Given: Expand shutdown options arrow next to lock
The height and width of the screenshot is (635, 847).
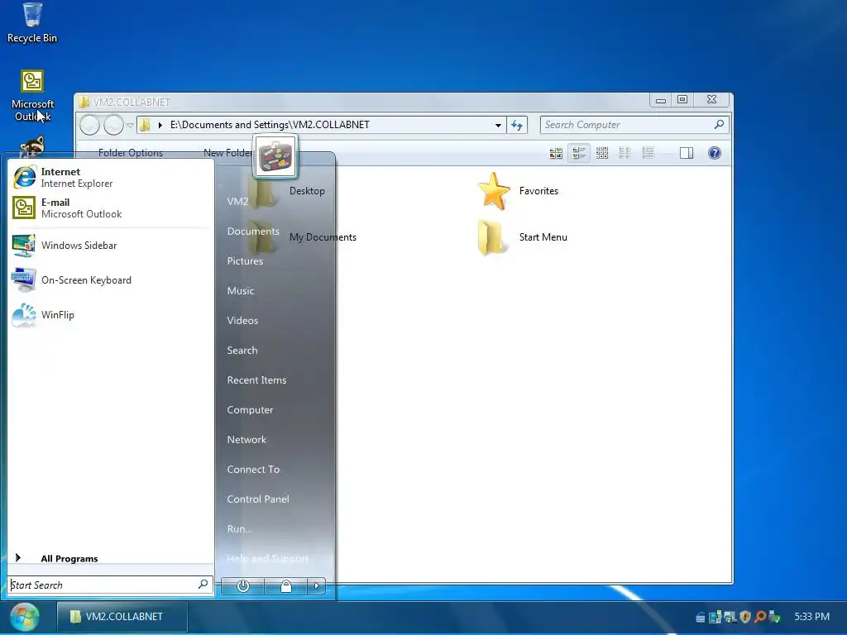Looking at the screenshot, I should point(317,586).
